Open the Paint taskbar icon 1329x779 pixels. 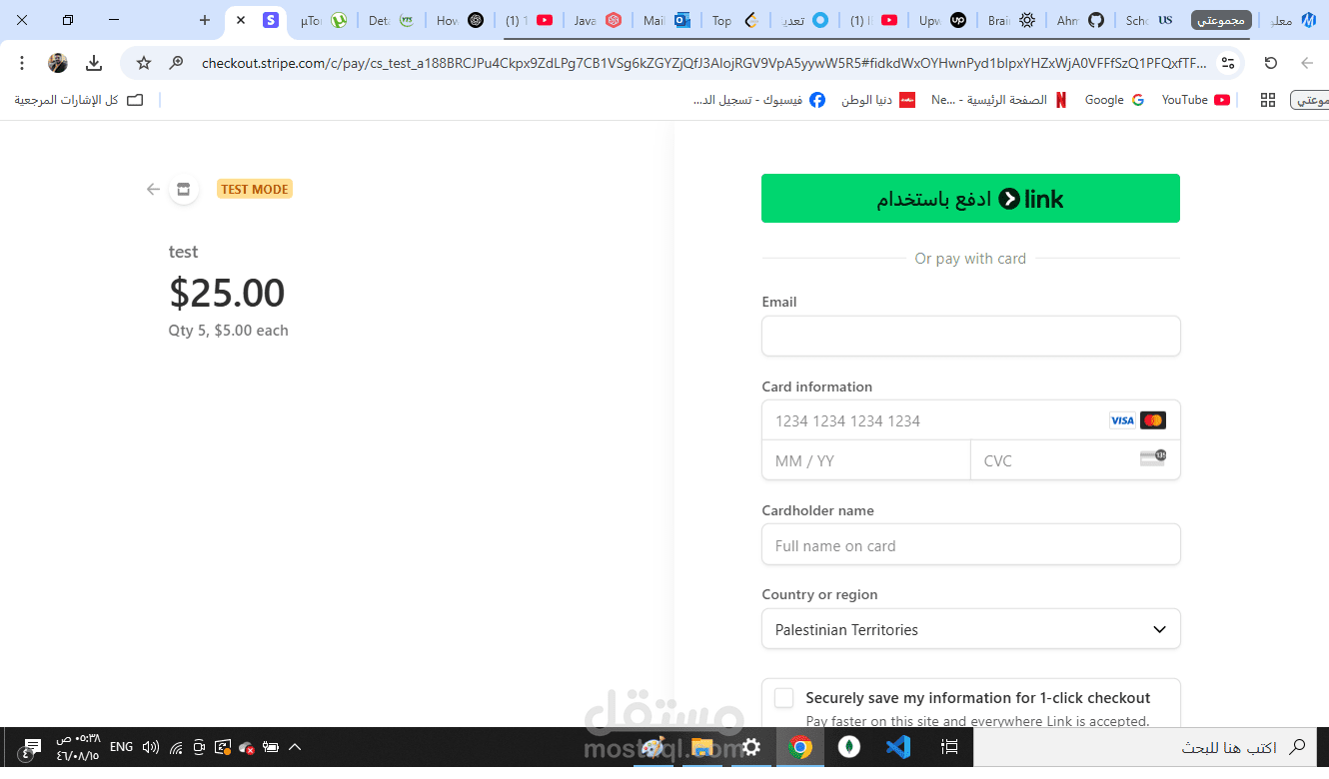653,747
